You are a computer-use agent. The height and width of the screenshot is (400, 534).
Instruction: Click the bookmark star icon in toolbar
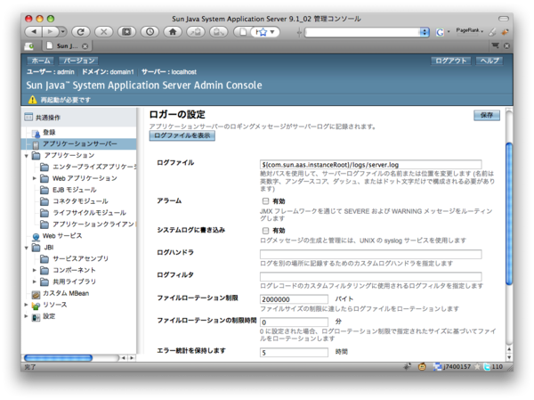[x=262, y=32]
